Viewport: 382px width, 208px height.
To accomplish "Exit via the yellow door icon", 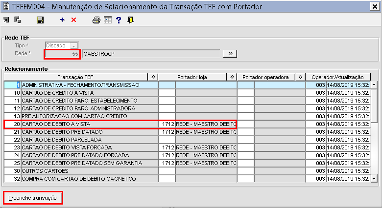I will [131, 20].
